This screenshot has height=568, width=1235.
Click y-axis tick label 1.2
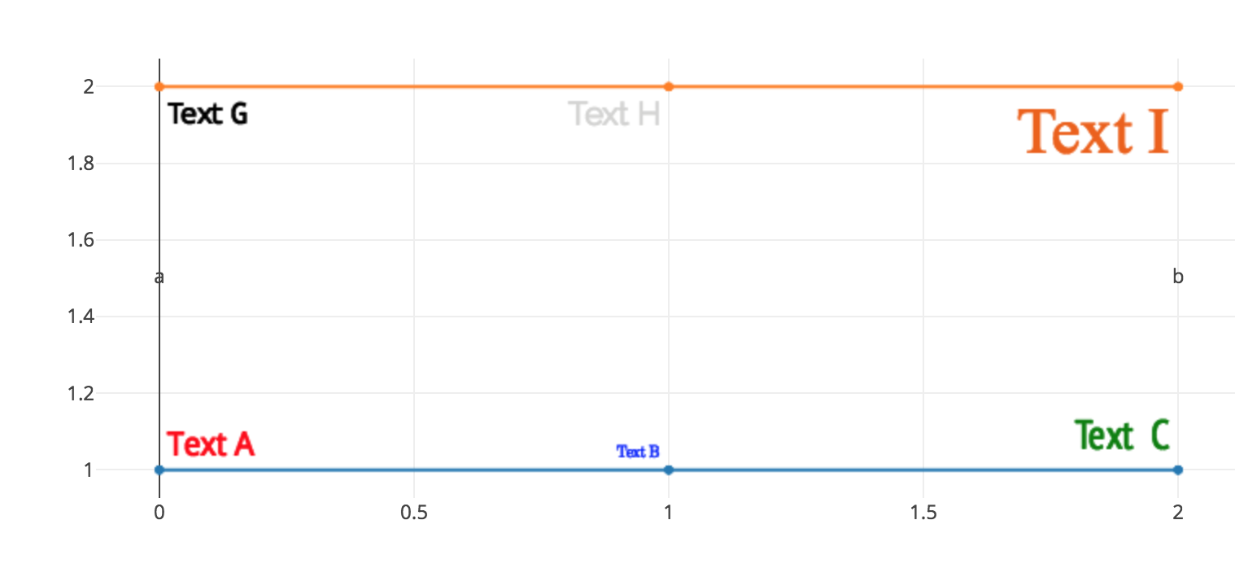pyautogui.click(x=83, y=393)
